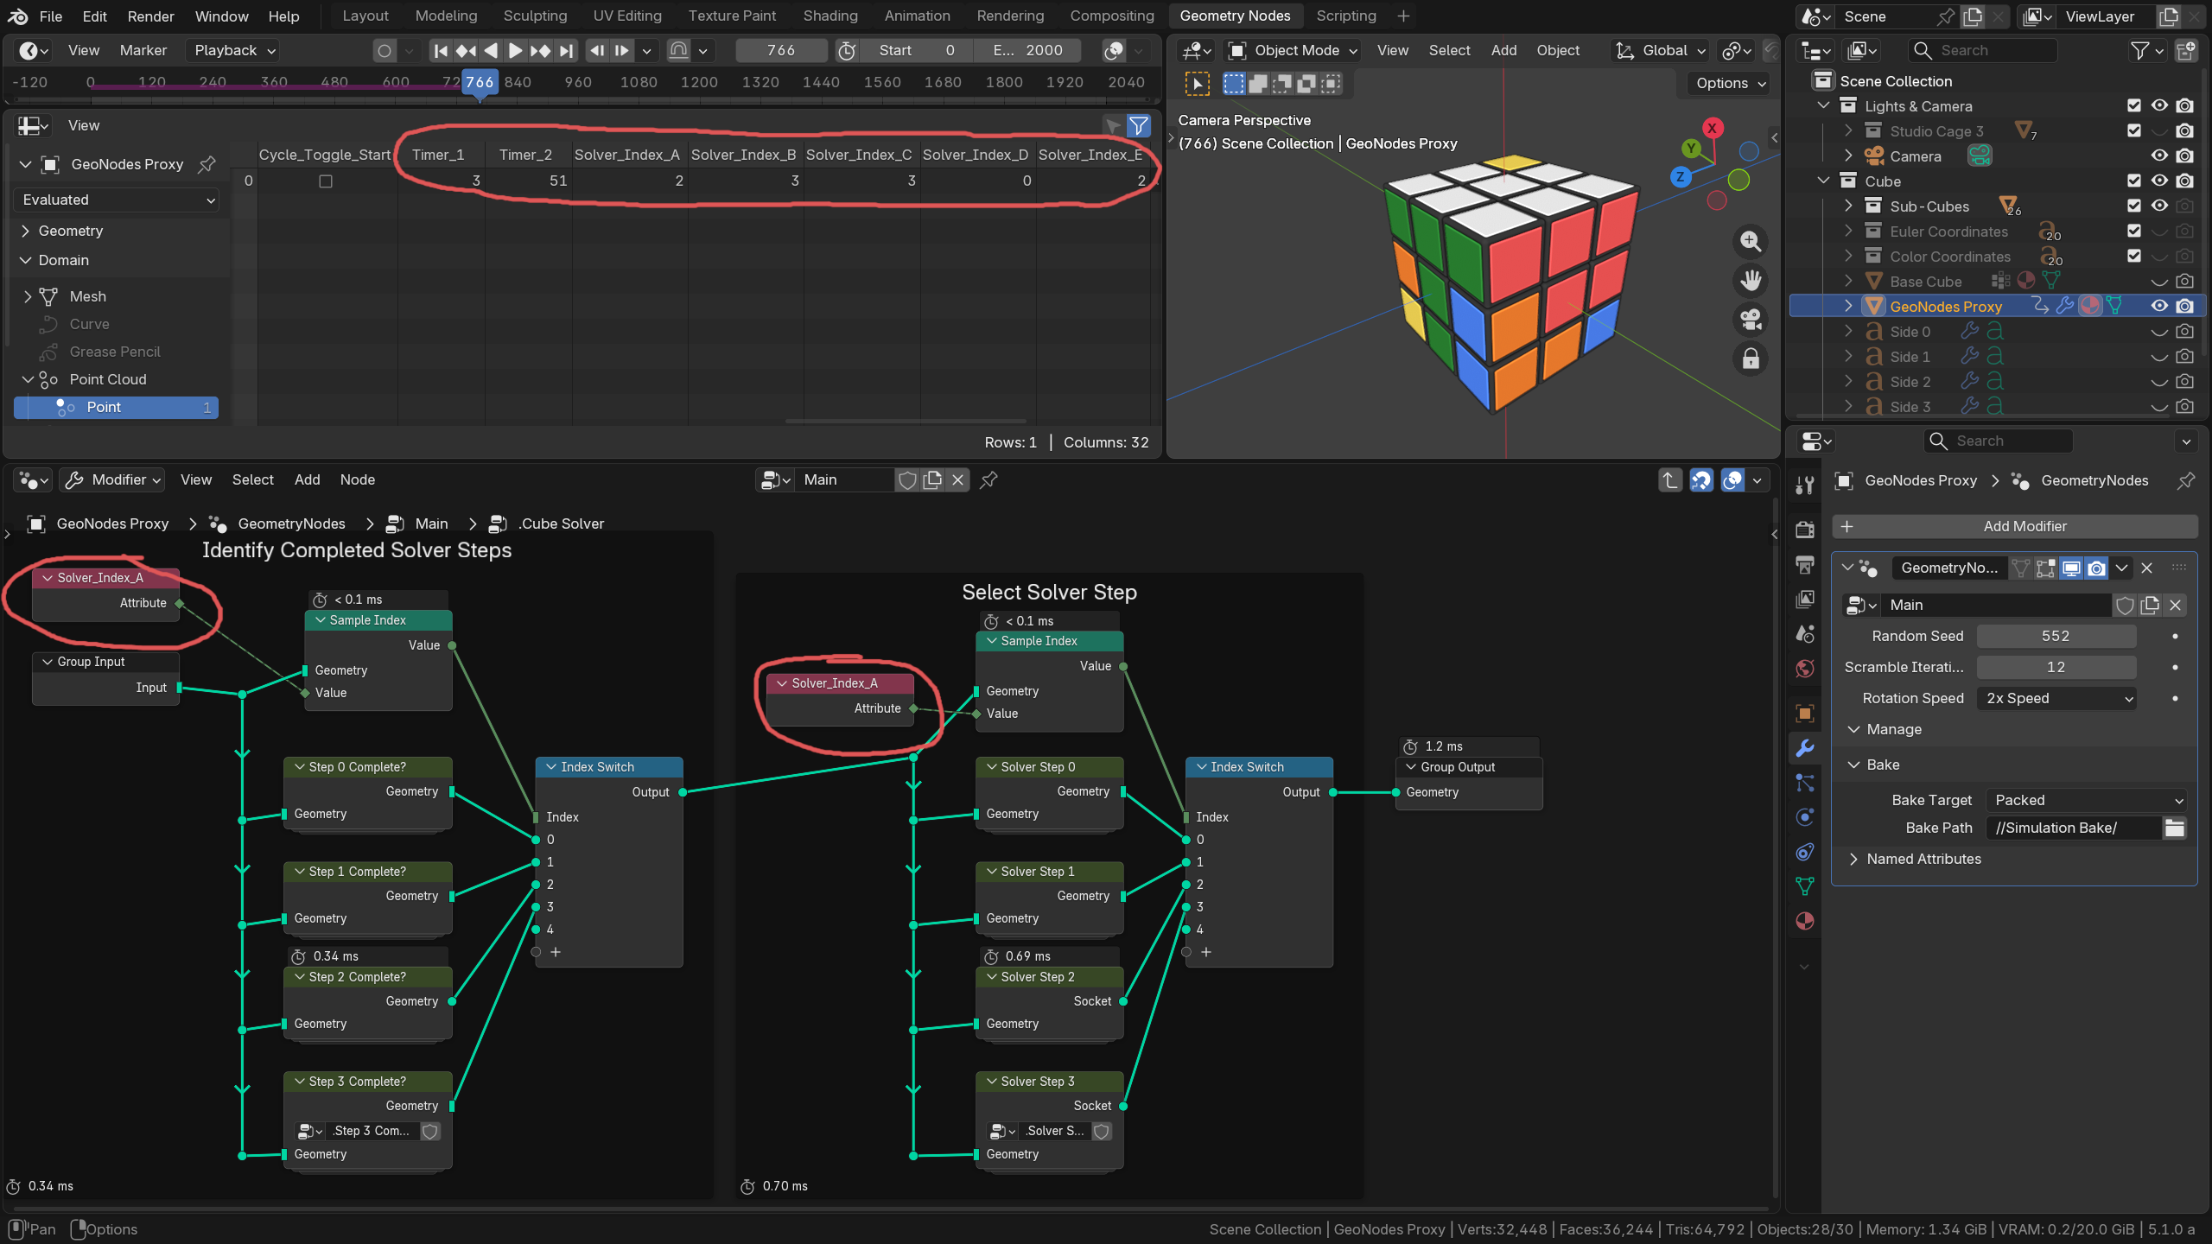
Task: Open the 3D viewport Select menu
Action: (x=1449, y=51)
